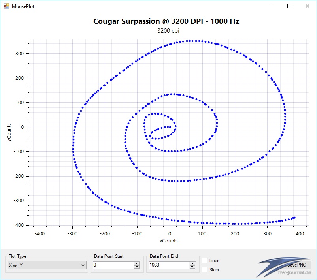Click the yCounts axis label
The height and width of the screenshot is (280, 317).
9,132
